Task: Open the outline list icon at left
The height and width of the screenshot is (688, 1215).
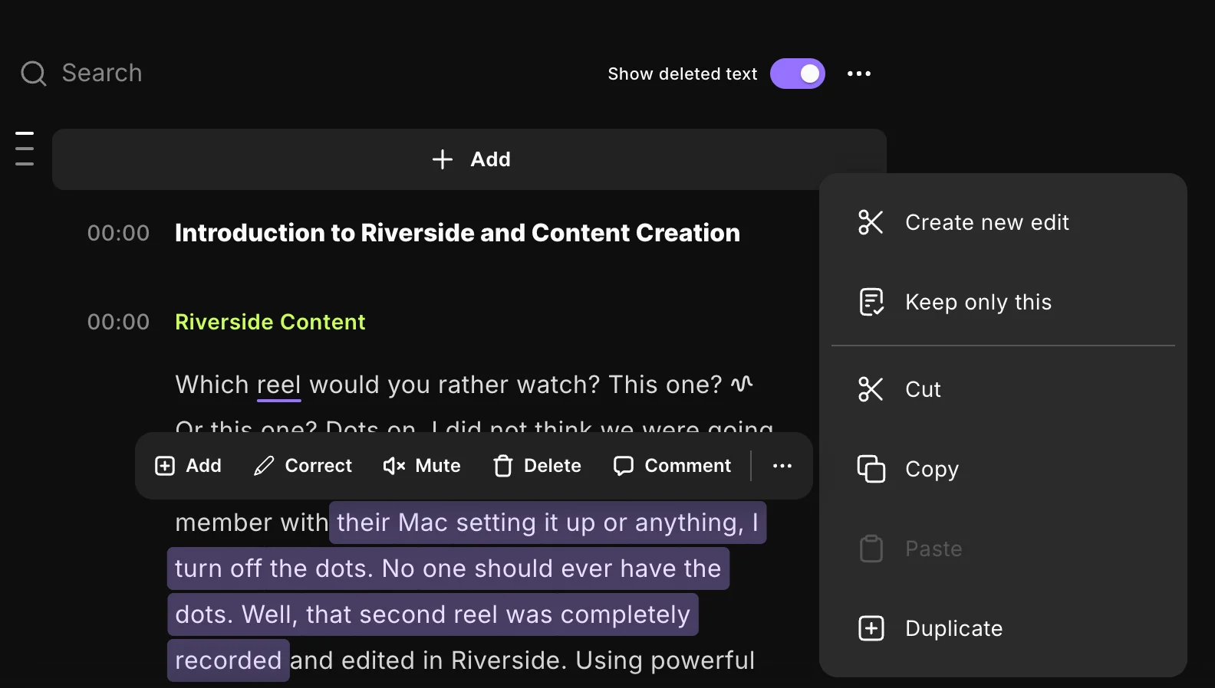Action: click(x=25, y=149)
